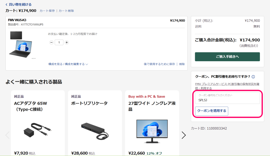Open the ACアダプタ 65W product image

coord(37,130)
